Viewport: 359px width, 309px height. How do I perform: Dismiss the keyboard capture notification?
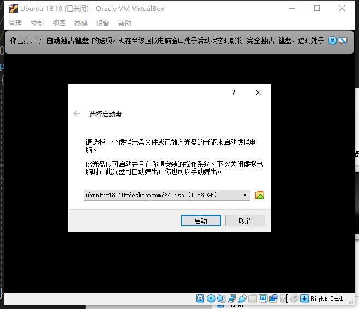(332, 41)
